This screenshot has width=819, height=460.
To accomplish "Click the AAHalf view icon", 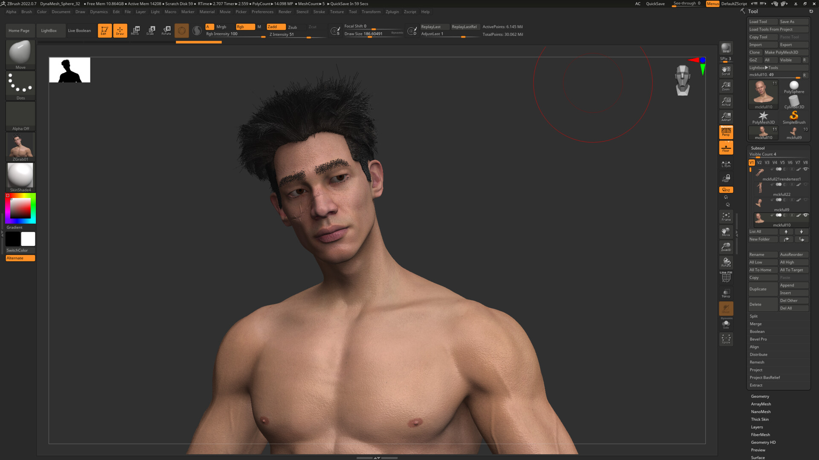I will tap(726, 116).
